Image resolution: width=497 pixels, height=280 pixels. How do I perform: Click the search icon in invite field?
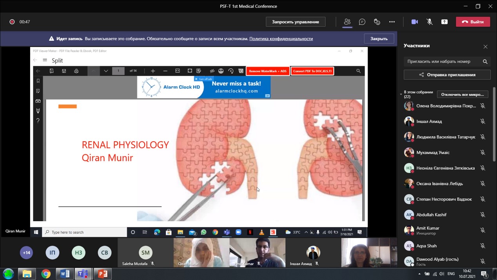(x=485, y=62)
